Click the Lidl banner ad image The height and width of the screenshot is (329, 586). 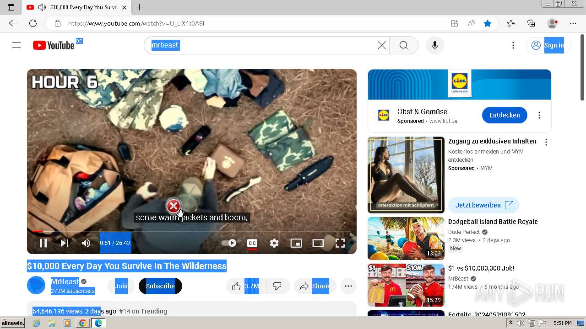[459, 84]
